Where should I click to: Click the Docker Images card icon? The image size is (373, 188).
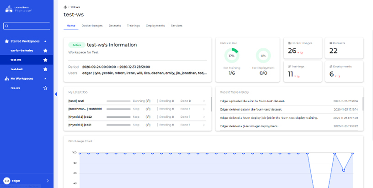289,43
